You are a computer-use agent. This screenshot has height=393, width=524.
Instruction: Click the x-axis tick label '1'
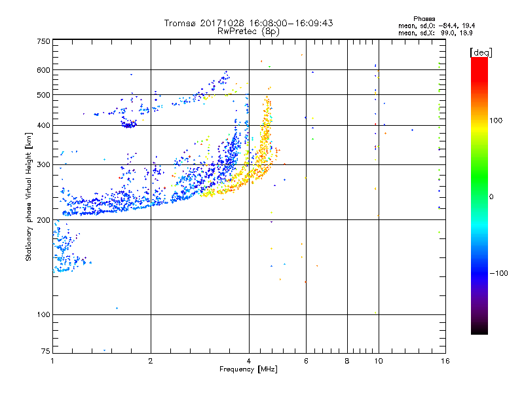pyautogui.click(x=52, y=361)
